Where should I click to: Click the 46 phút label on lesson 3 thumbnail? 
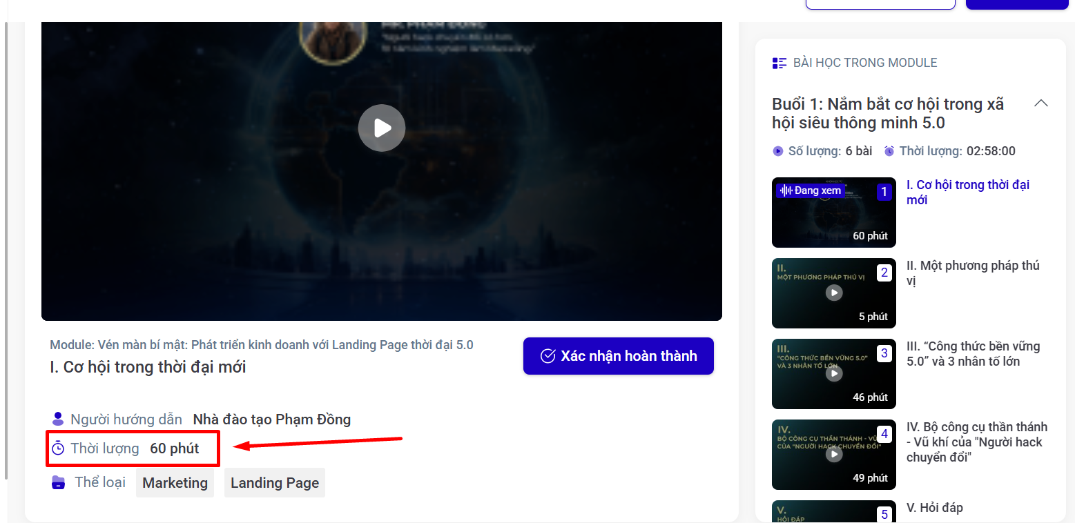(x=870, y=397)
